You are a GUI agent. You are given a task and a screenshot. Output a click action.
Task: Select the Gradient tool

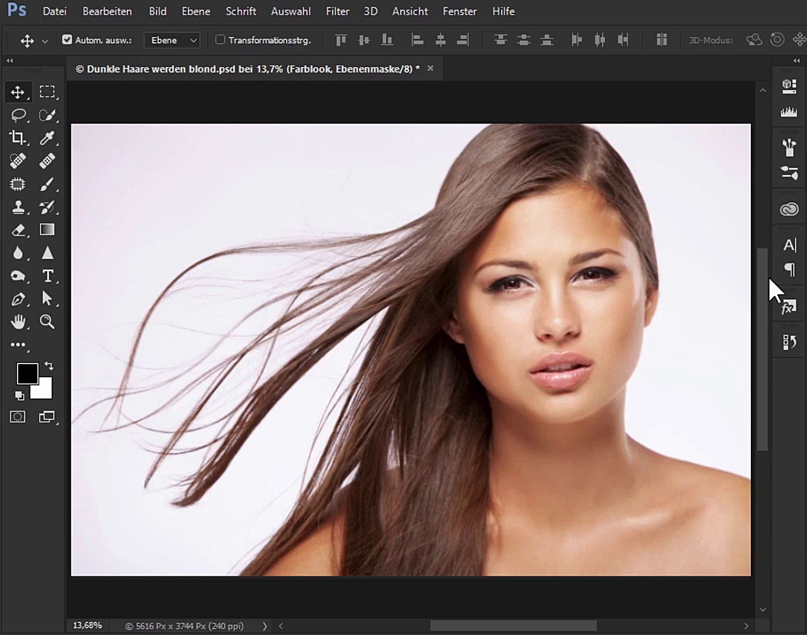[x=47, y=230]
